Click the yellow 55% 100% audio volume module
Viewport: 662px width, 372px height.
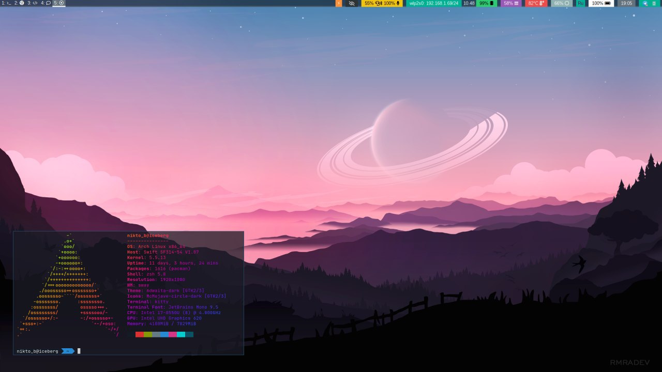pyautogui.click(x=382, y=3)
